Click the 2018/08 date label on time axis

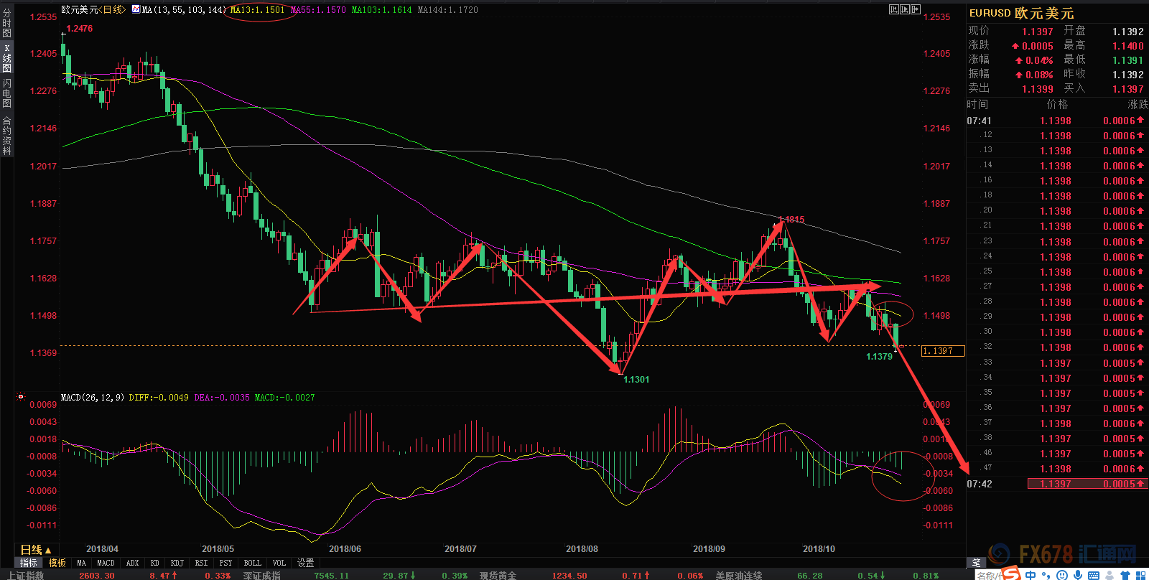pos(582,549)
